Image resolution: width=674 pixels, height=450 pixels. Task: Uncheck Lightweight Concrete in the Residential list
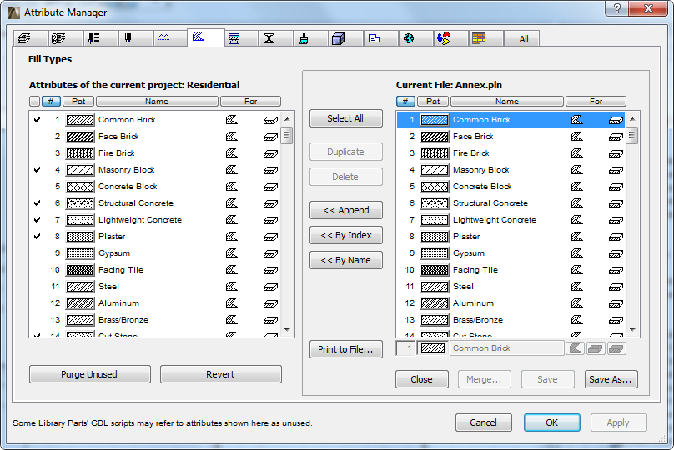(38, 220)
